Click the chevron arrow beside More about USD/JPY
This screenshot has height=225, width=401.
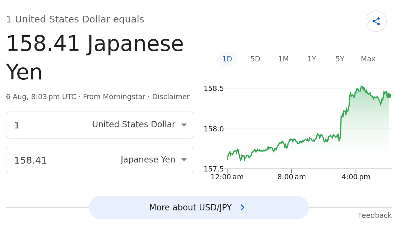(243, 208)
